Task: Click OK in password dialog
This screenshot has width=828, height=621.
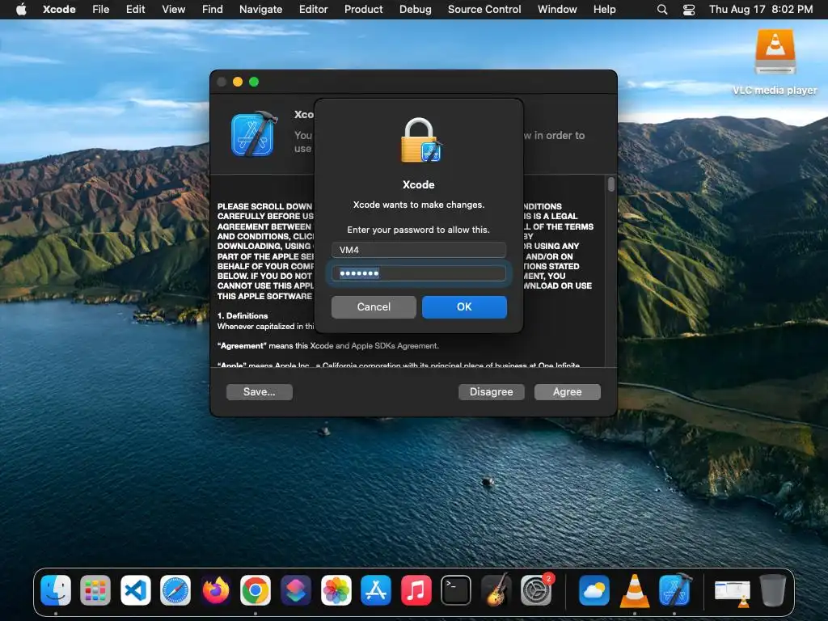Action: point(464,306)
